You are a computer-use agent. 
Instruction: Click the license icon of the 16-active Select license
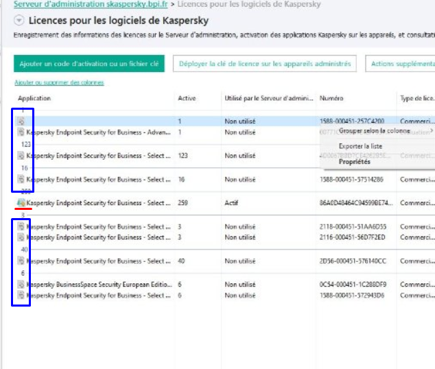point(21,180)
